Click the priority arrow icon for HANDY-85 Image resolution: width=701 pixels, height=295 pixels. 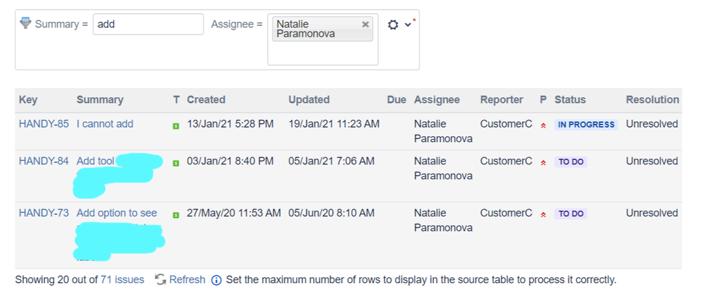(x=543, y=125)
